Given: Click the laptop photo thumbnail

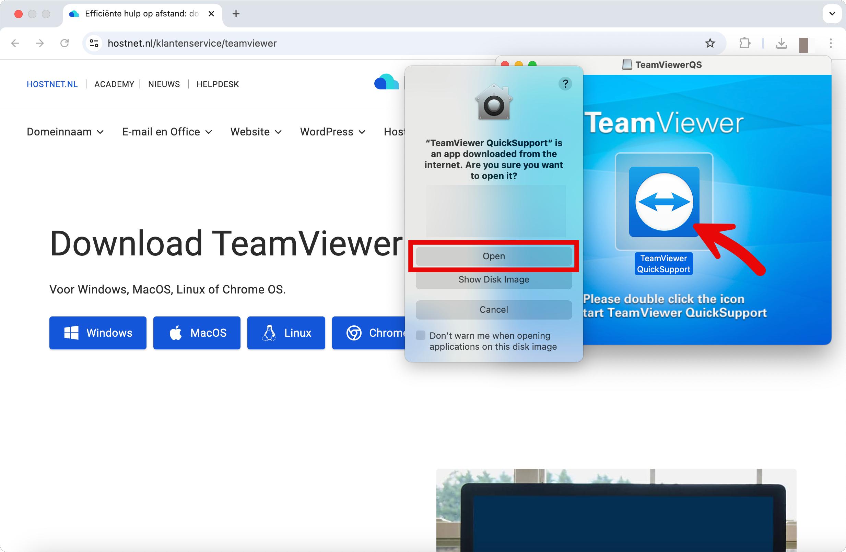Looking at the screenshot, I should pyautogui.click(x=616, y=510).
